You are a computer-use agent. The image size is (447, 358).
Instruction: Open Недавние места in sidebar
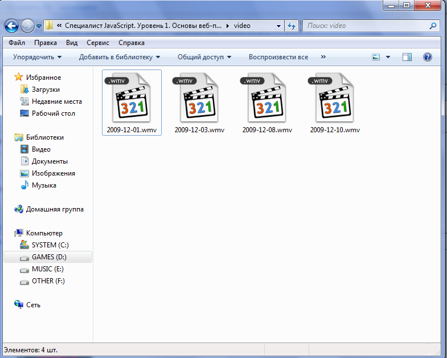[57, 101]
